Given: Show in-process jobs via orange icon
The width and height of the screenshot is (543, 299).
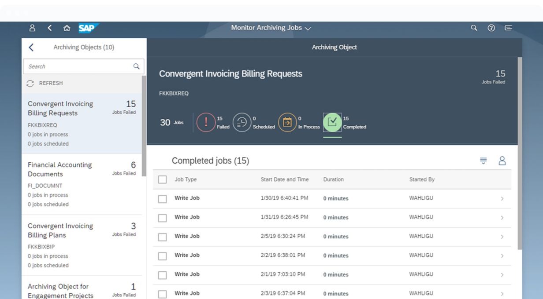Looking at the screenshot, I should coord(287,122).
